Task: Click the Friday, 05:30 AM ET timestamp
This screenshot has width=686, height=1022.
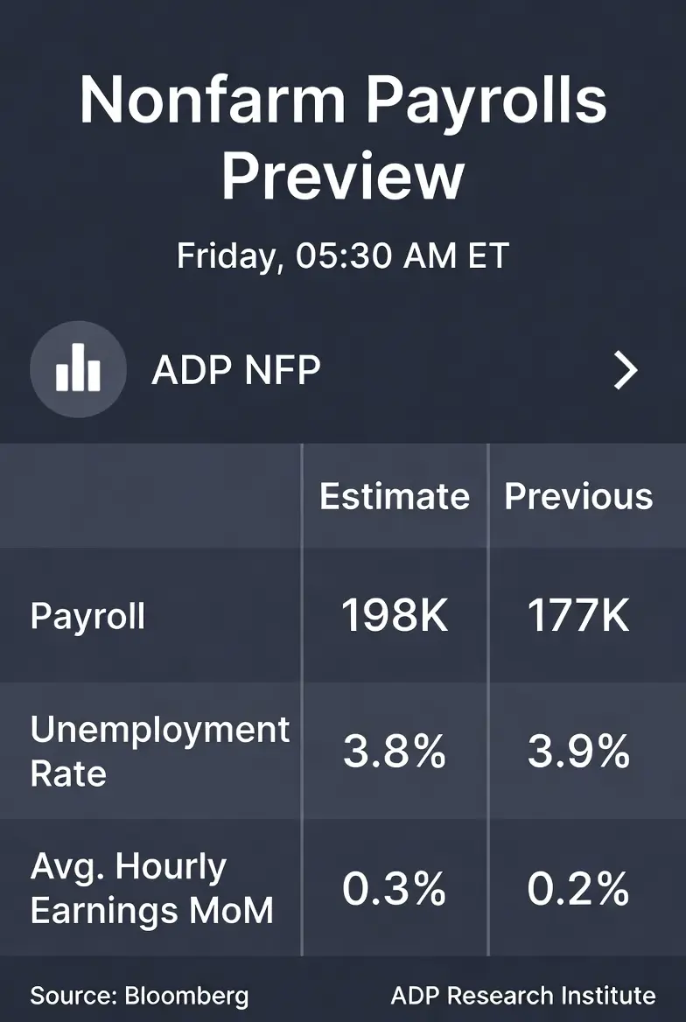Action: pos(343,255)
